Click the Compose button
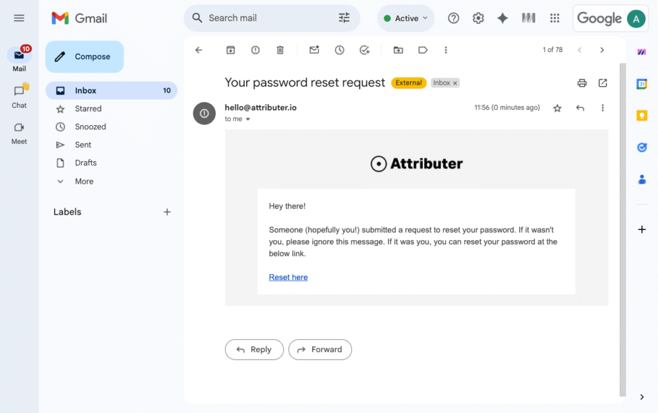 [84, 57]
